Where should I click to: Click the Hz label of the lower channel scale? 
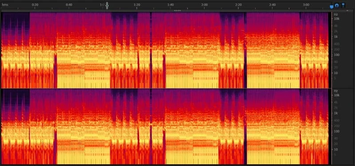tap(336, 91)
